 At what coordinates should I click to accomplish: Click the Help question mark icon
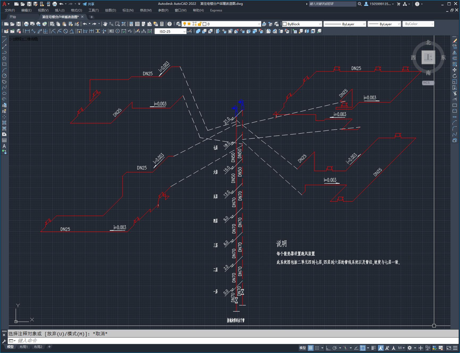pos(170,24)
